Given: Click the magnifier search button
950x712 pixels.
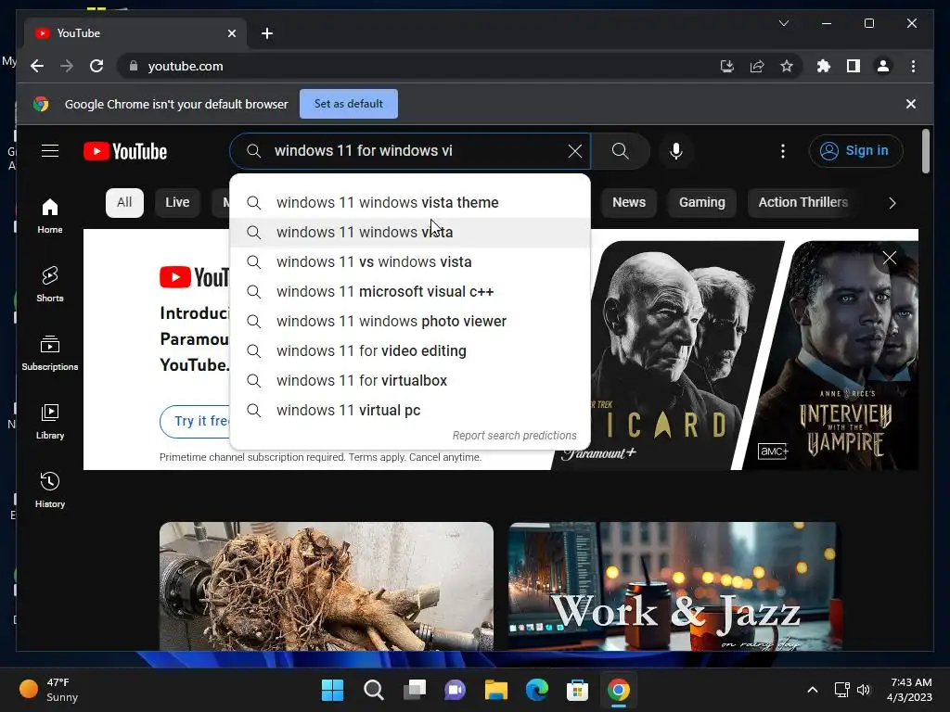Looking at the screenshot, I should [x=621, y=151].
